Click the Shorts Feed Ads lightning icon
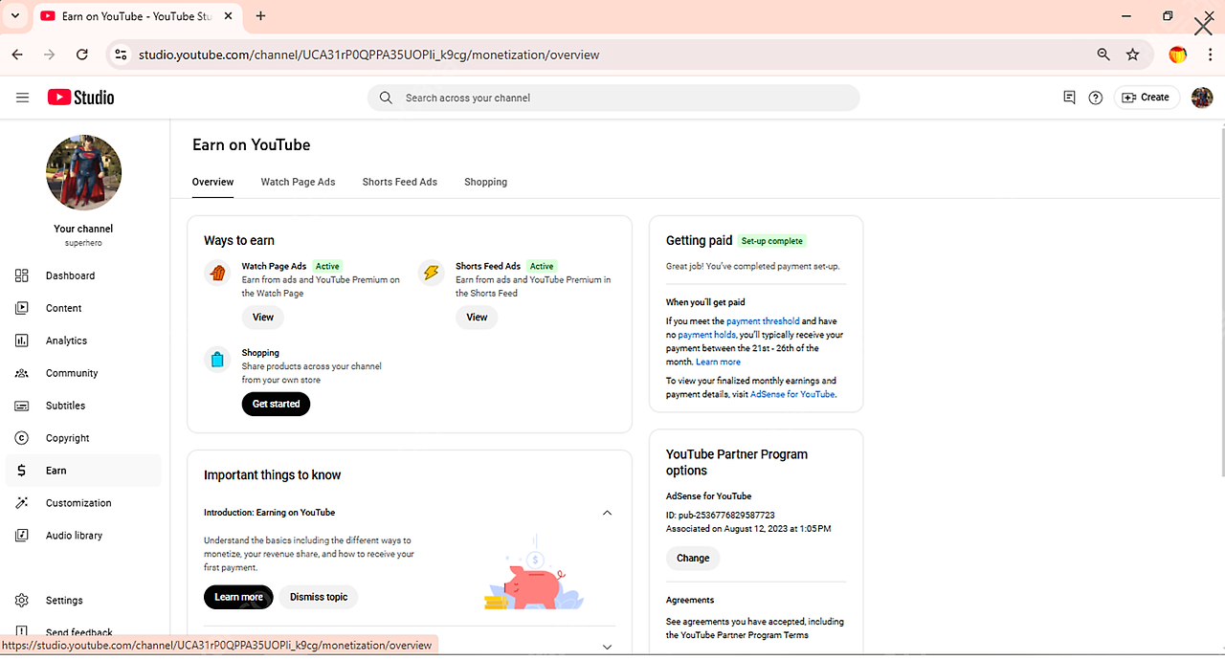The width and height of the screenshot is (1225, 660). point(432,273)
